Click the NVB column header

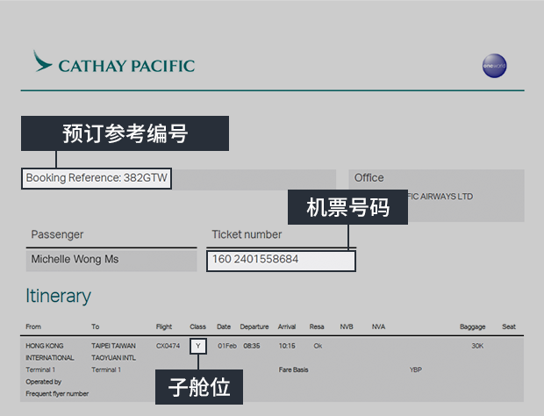(x=347, y=326)
